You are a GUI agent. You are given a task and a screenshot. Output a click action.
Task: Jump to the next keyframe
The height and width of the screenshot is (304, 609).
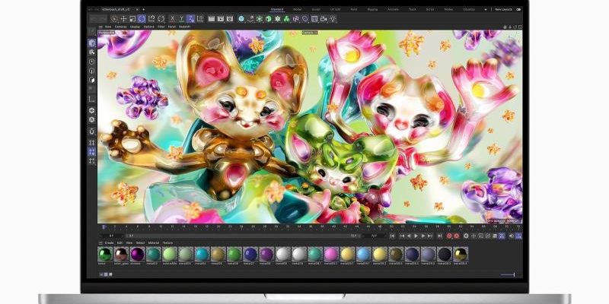[x=430, y=236]
